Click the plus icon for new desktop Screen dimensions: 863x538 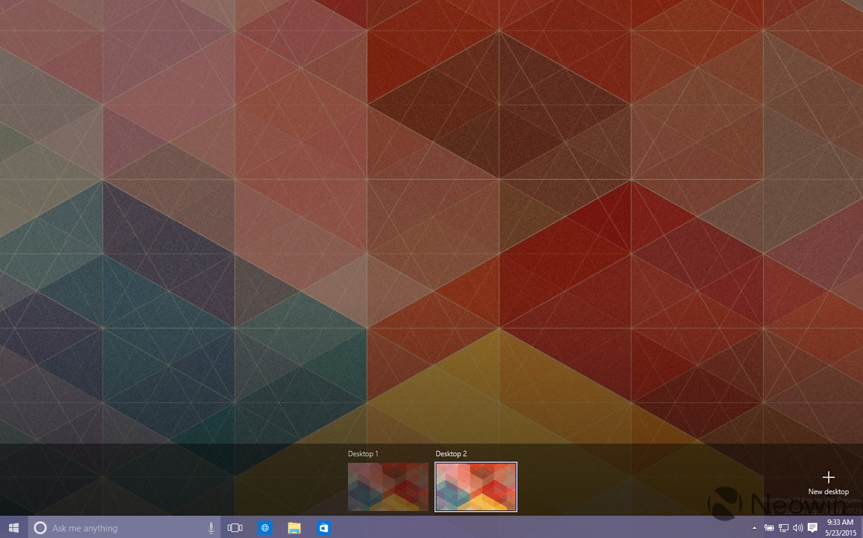pyautogui.click(x=828, y=477)
